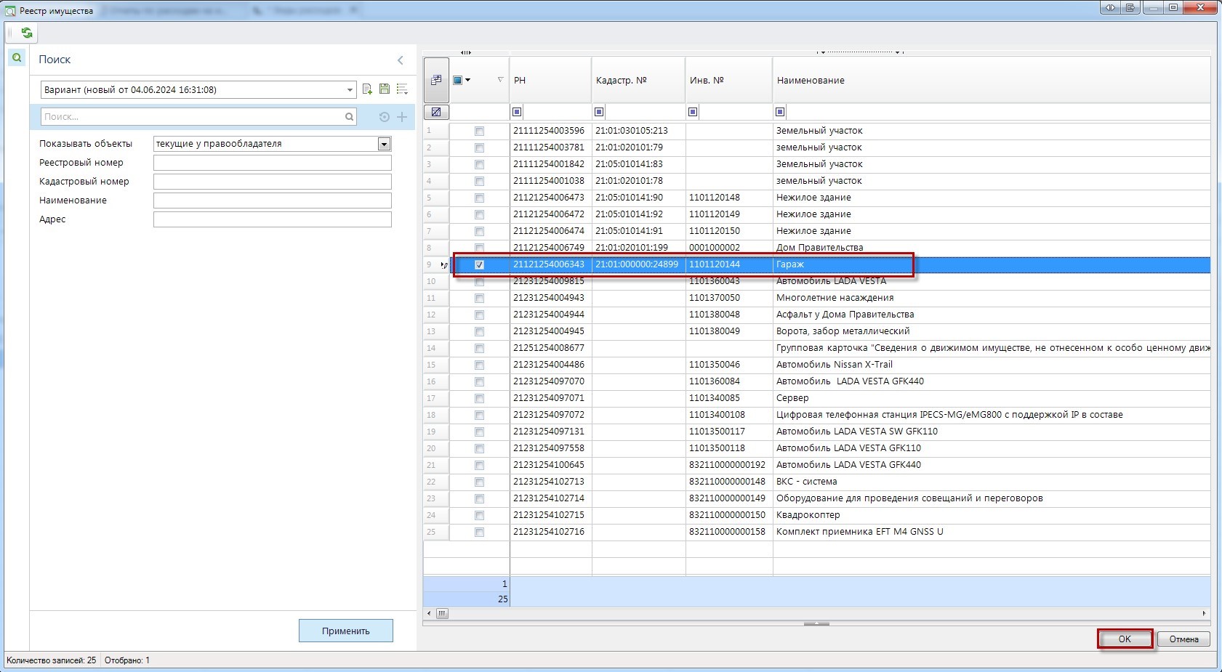Viewport: 1222px width, 672px height.
Task: Click the Отмена button
Action: (1183, 639)
